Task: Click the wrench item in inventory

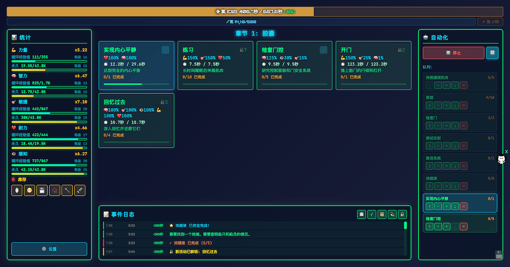Action: (67, 190)
